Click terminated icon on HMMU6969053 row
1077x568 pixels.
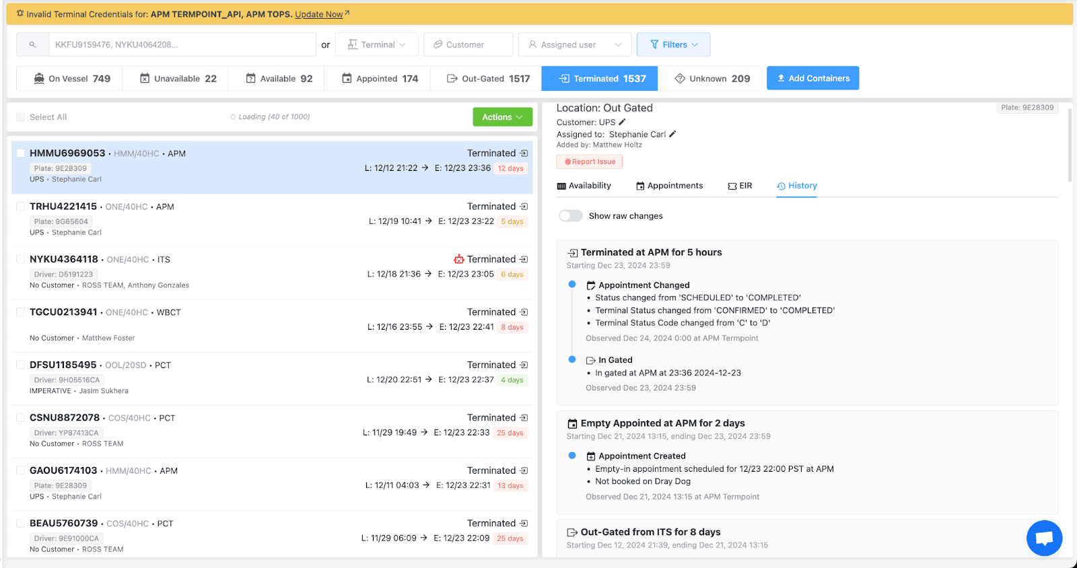(524, 153)
